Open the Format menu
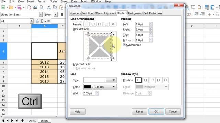The height and width of the screenshot is (123, 220). 42,1
